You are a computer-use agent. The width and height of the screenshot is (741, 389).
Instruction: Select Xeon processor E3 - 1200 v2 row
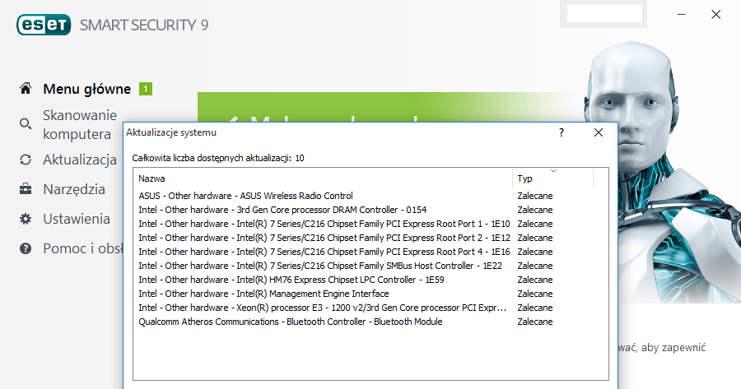click(x=370, y=308)
